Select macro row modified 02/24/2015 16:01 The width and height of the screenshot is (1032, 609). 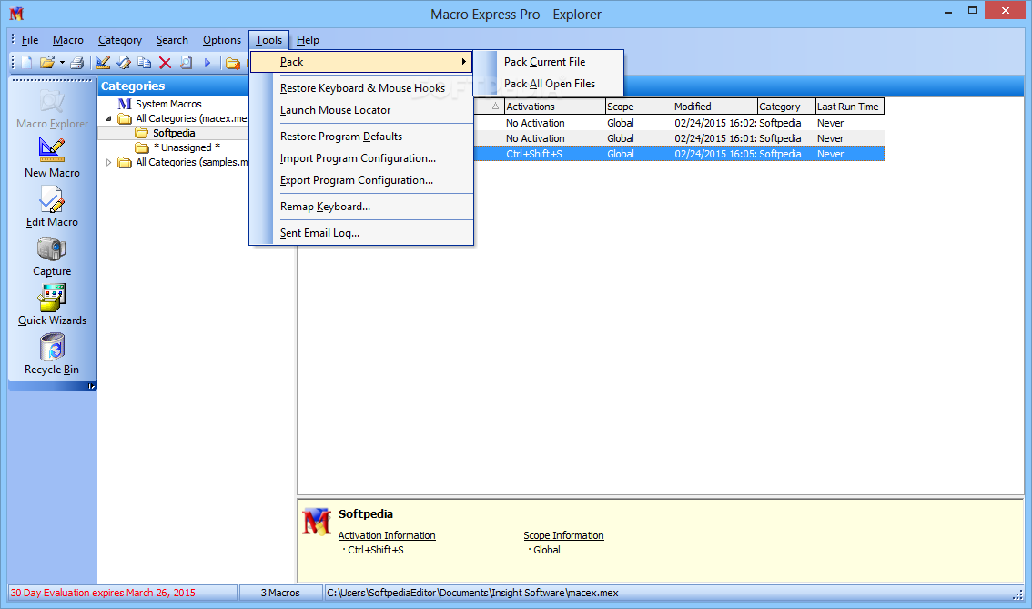pyautogui.click(x=679, y=138)
